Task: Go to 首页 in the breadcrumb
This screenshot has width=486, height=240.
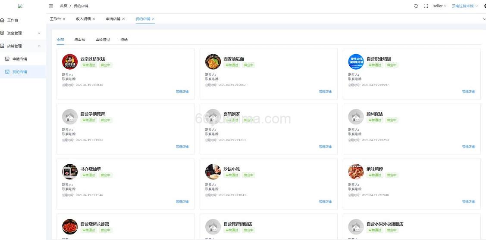Action: click(63, 6)
